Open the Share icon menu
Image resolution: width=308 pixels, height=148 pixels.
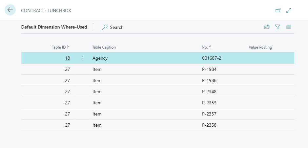(x=267, y=27)
